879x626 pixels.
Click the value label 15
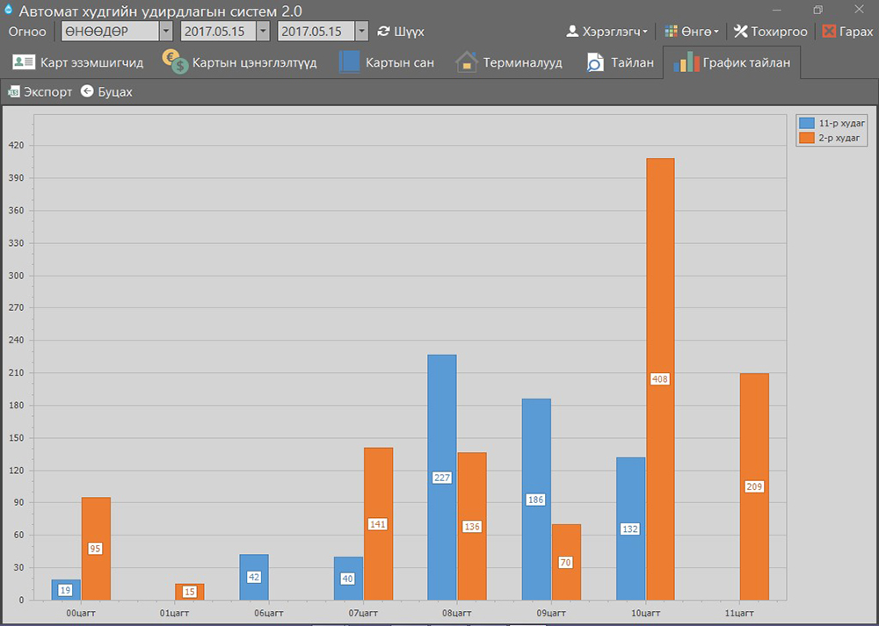pyautogui.click(x=190, y=592)
